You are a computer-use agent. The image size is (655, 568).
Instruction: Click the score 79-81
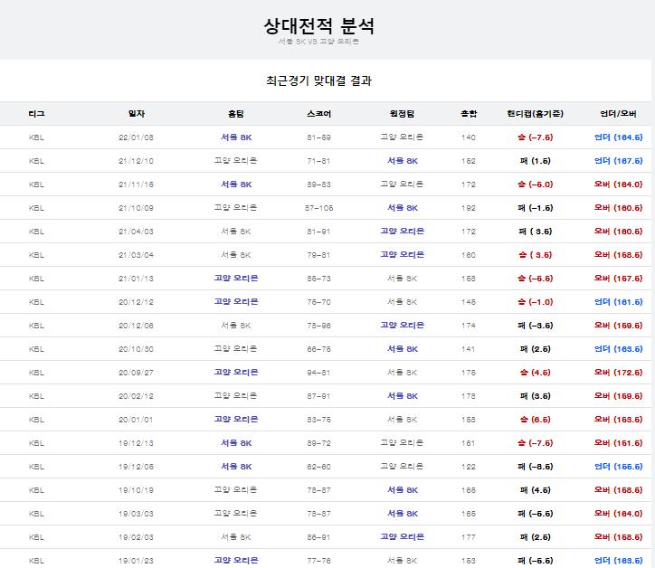coord(318,255)
